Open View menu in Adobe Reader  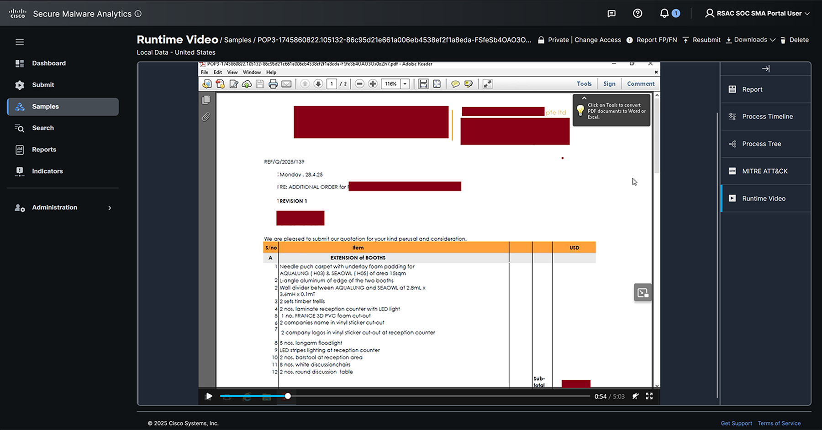[232, 73]
